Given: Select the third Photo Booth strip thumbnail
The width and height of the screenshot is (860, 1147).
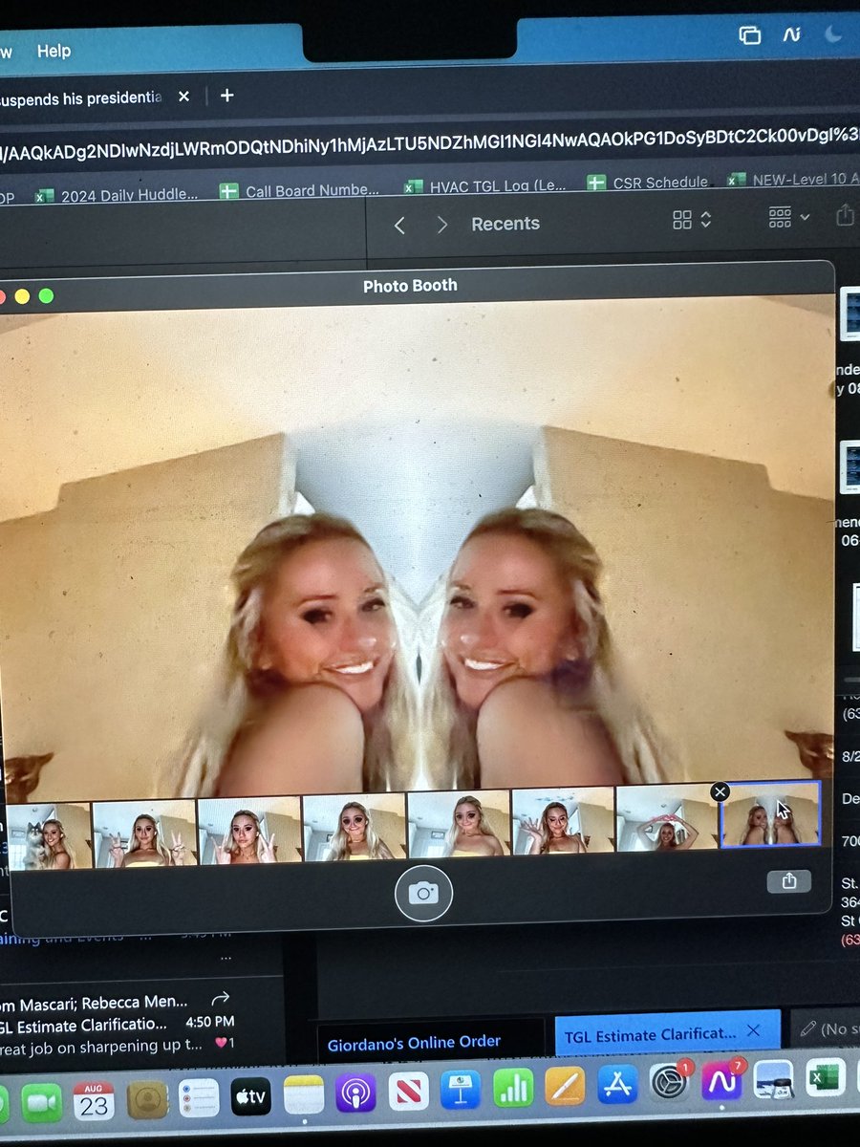Looking at the screenshot, I should click(x=249, y=829).
